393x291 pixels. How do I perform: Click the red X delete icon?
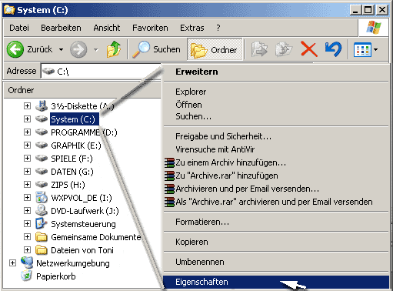click(309, 49)
